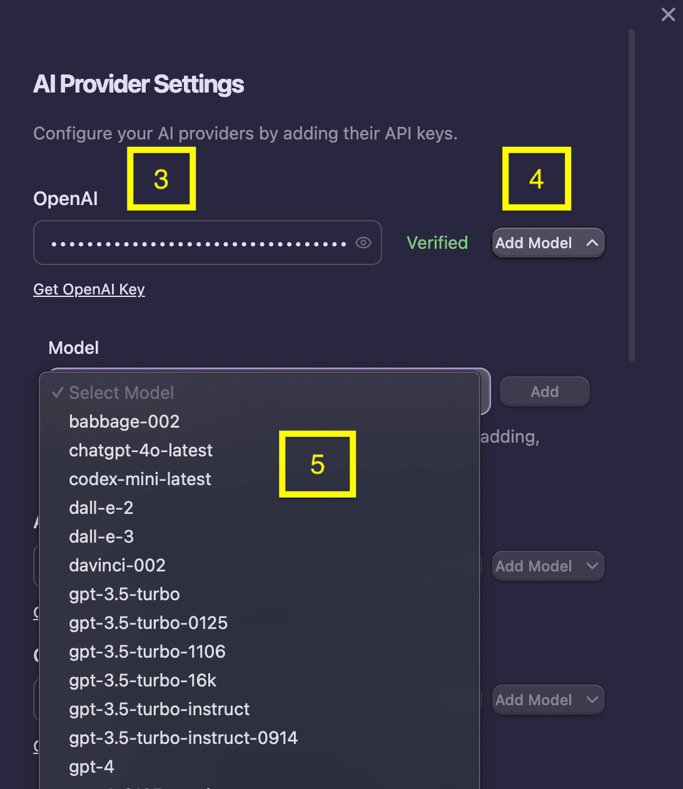Select davinci-002 model
Screen dimensions: 683x789
[117, 565]
